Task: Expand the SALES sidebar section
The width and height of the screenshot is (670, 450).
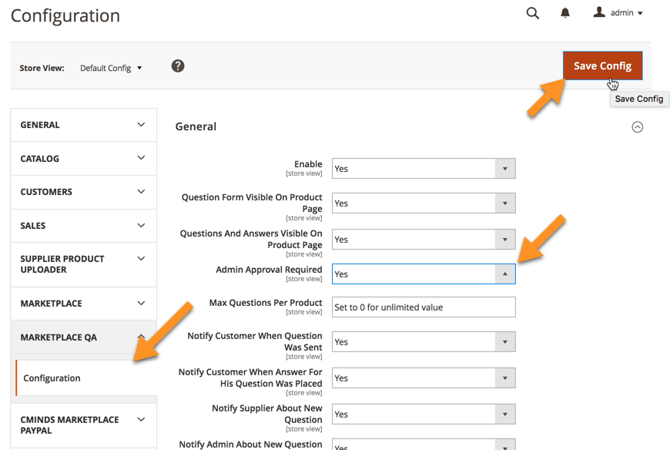Action: [83, 226]
